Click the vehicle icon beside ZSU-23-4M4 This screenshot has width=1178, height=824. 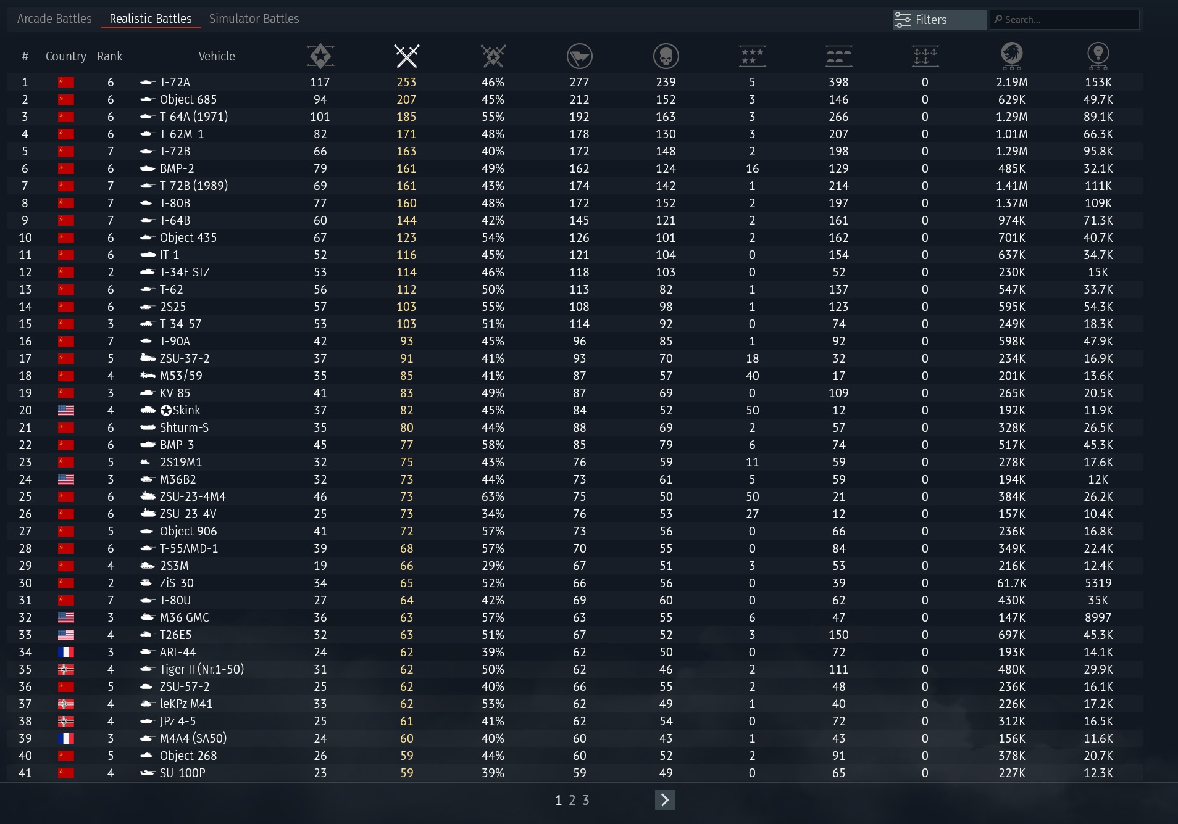147,496
